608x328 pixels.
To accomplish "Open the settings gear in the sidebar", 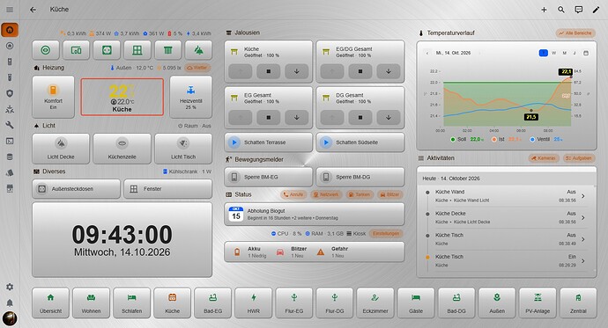I will pyautogui.click(x=10, y=287).
